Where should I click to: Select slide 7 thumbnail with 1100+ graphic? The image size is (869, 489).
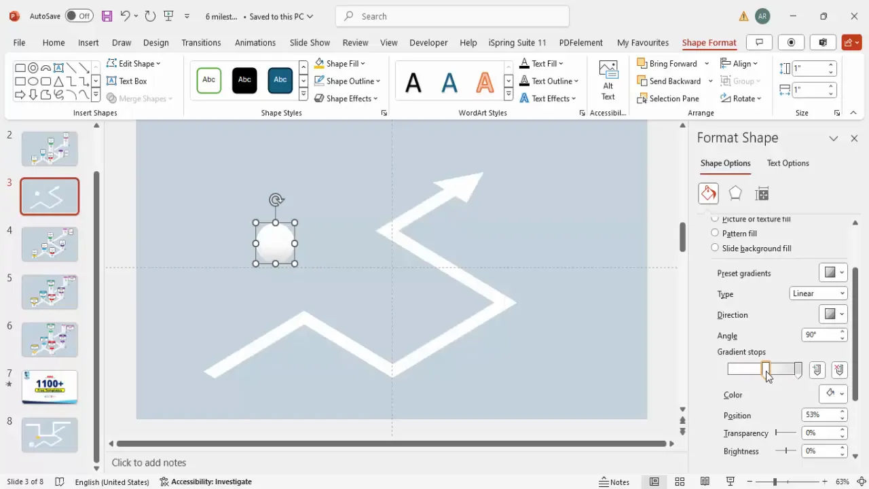tap(49, 386)
